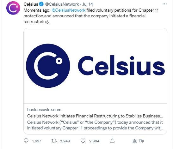Click the 2,249 retweets count
Screen dimensions: 173x149
65,141
